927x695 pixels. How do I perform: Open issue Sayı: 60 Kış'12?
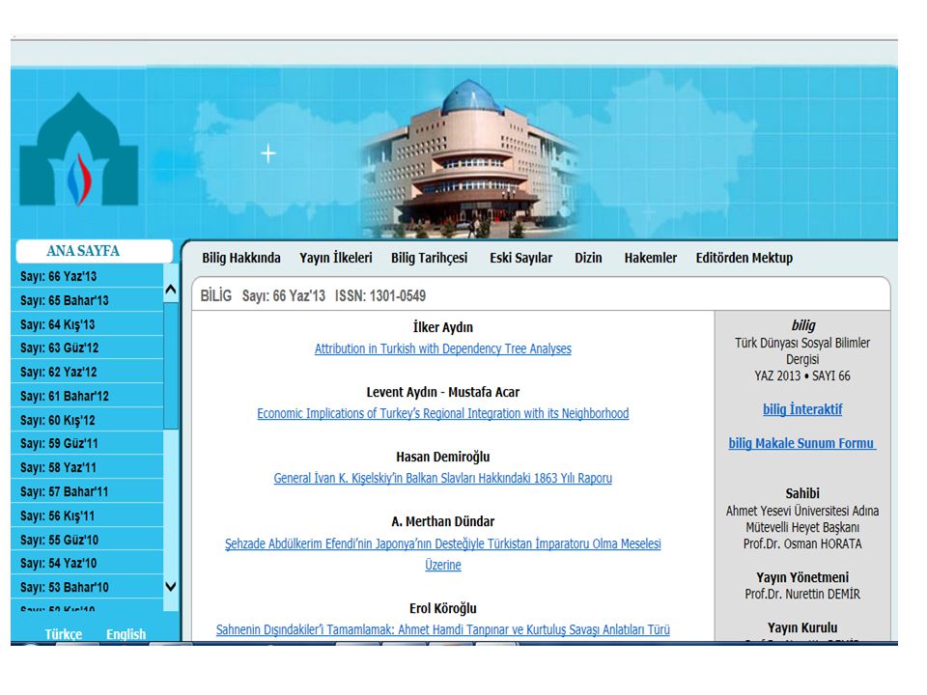pyautogui.click(x=87, y=420)
